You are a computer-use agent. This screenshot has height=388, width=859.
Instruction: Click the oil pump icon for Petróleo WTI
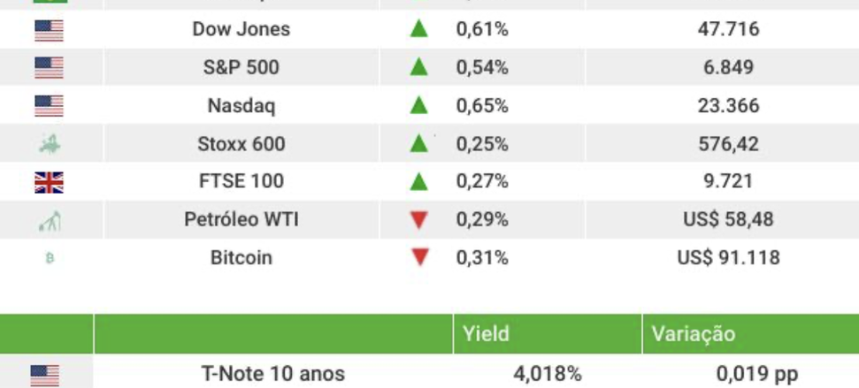[50, 221]
